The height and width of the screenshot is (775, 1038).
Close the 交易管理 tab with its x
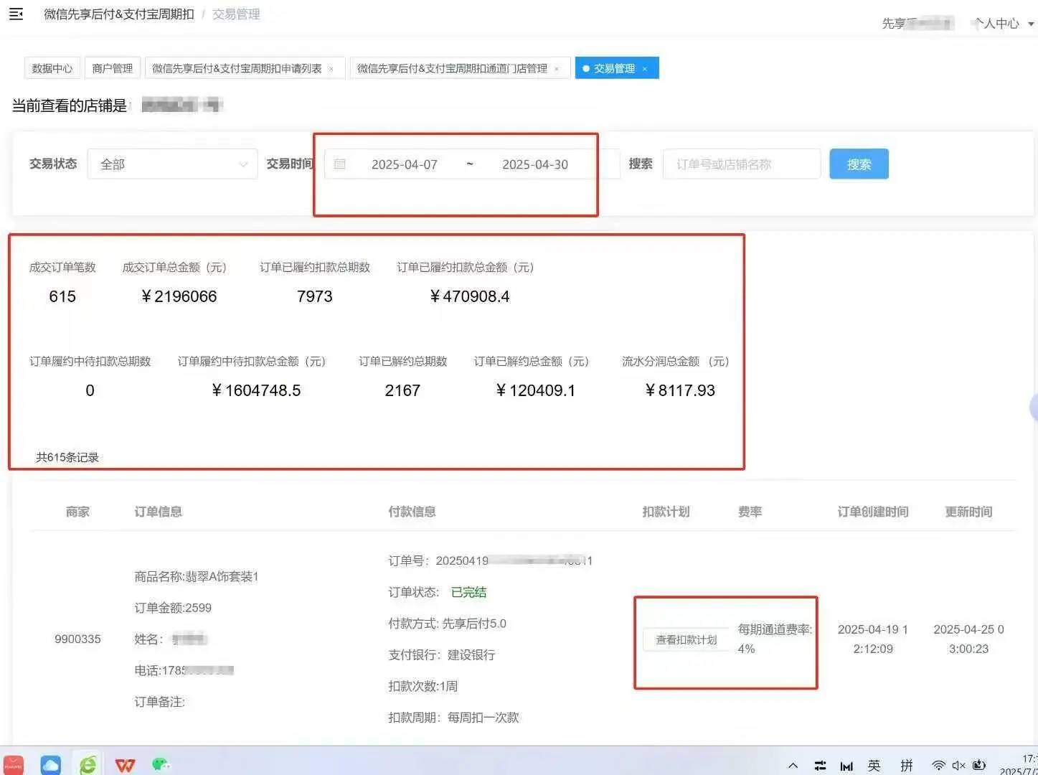pos(645,69)
